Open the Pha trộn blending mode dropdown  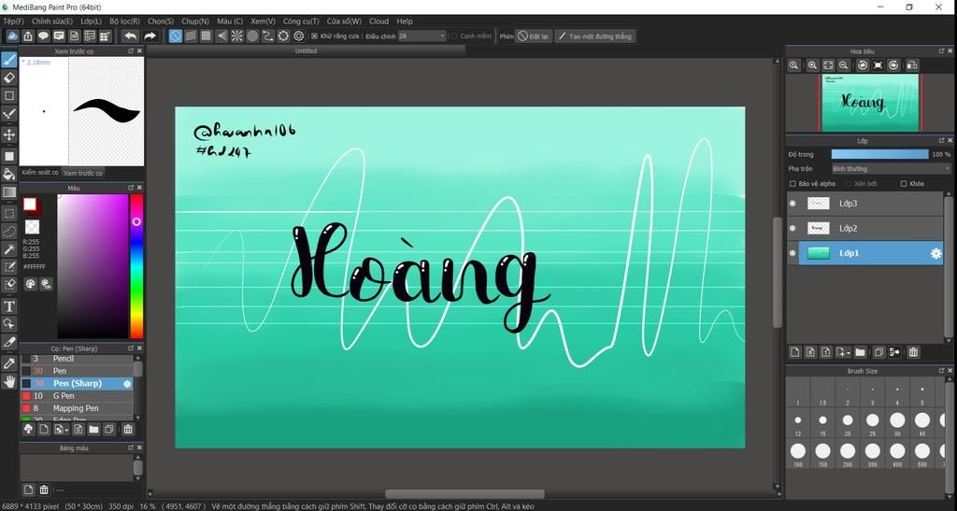[891, 169]
